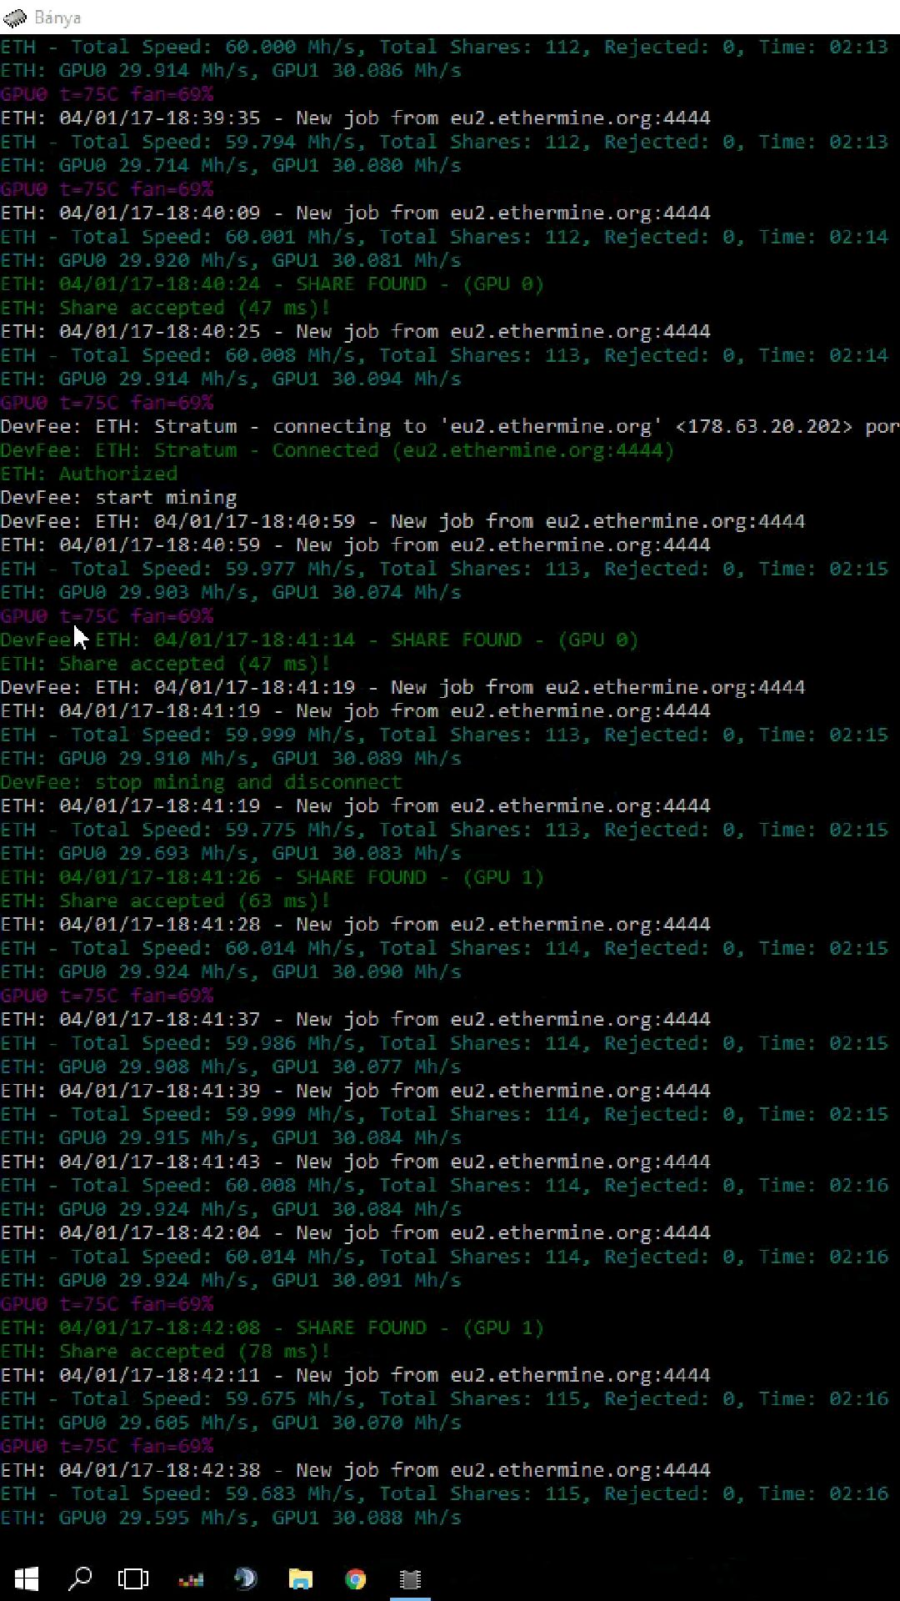900x1601 pixels.
Task: Click New job line at 18:40:09
Action: pyautogui.click(x=355, y=213)
